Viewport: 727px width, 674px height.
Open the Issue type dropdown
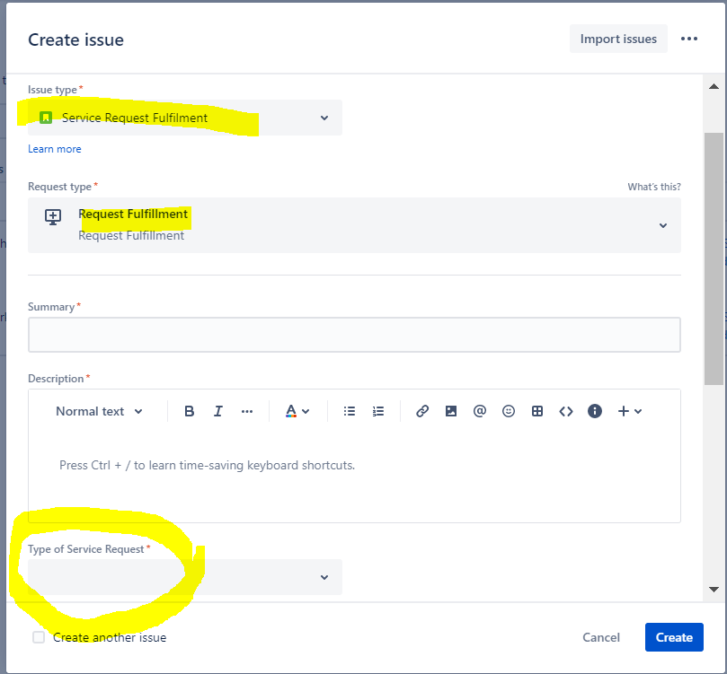pyautogui.click(x=185, y=118)
